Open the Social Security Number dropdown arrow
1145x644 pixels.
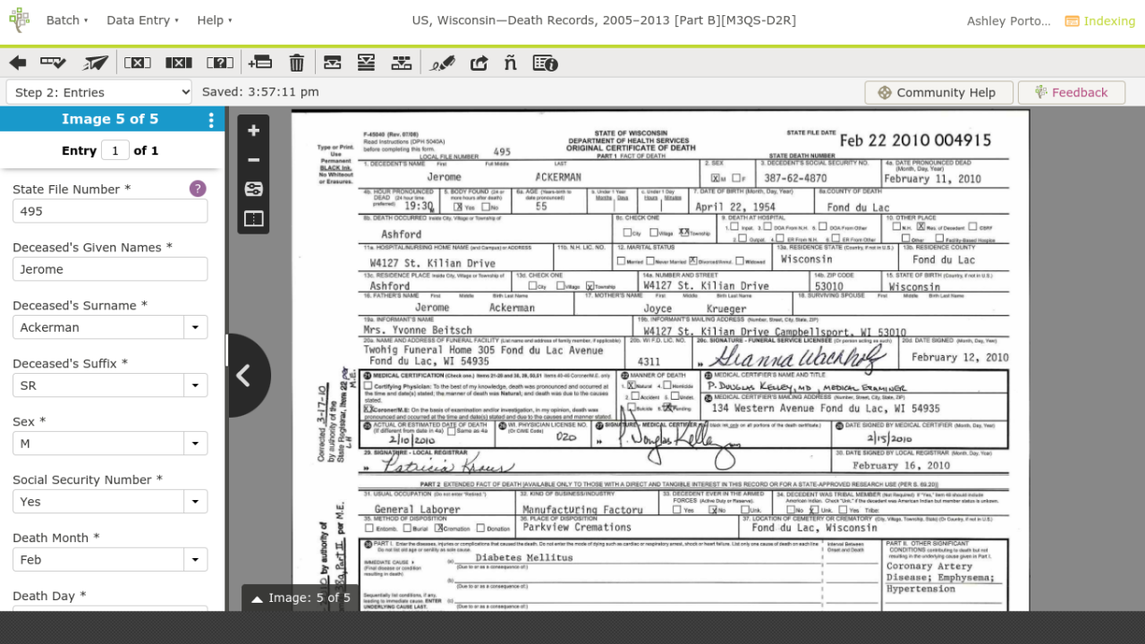tap(195, 502)
